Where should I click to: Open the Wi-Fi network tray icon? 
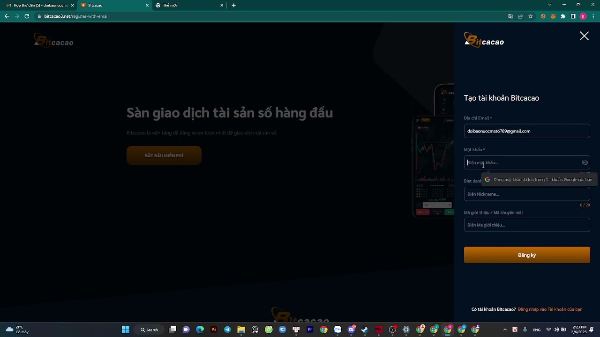coord(548,330)
